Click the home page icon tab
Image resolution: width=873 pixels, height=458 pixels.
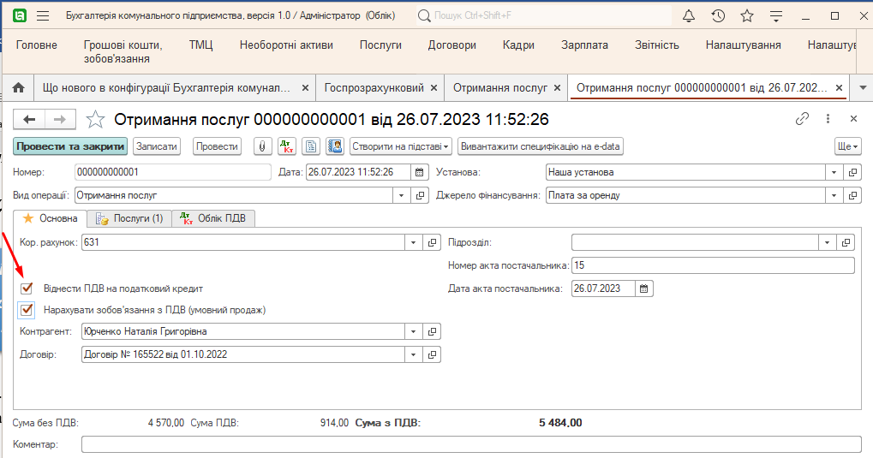point(17,88)
